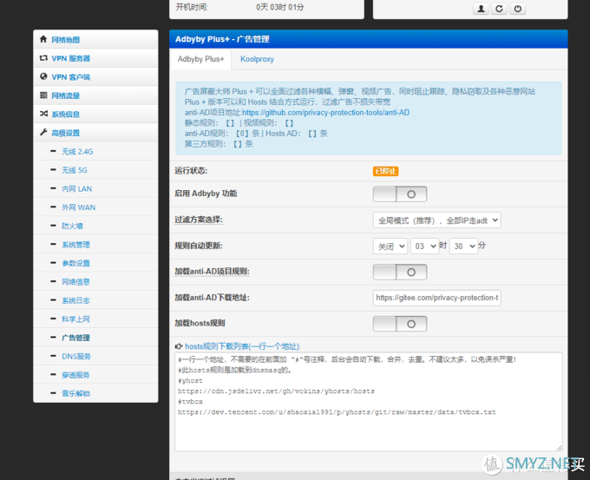Open the 科学上网 page
The image size is (590, 480).
tap(75, 319)
